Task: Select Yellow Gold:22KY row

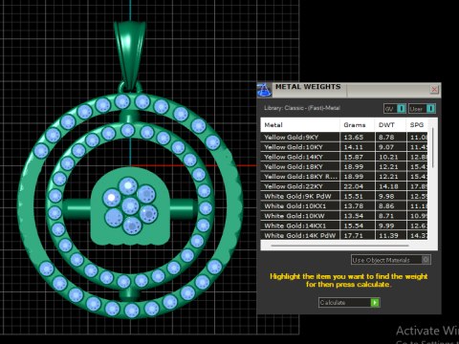Action: (344, 186)
